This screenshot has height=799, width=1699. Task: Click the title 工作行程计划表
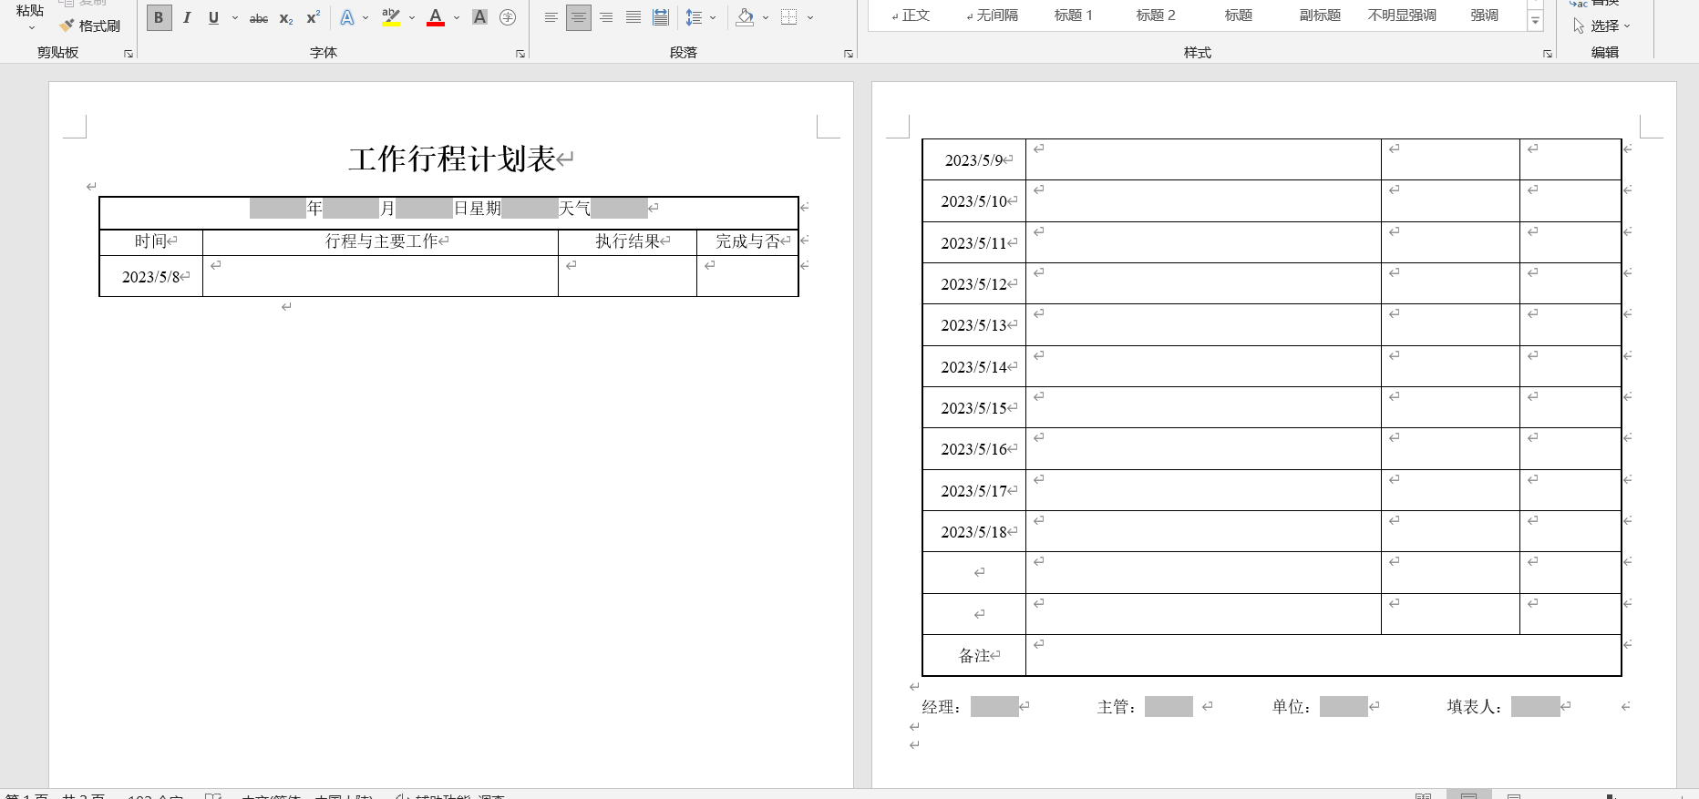pos(452,159)
